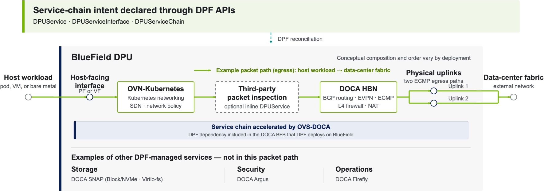
Task: Select the DOCA HBN box
Action: 358,97
